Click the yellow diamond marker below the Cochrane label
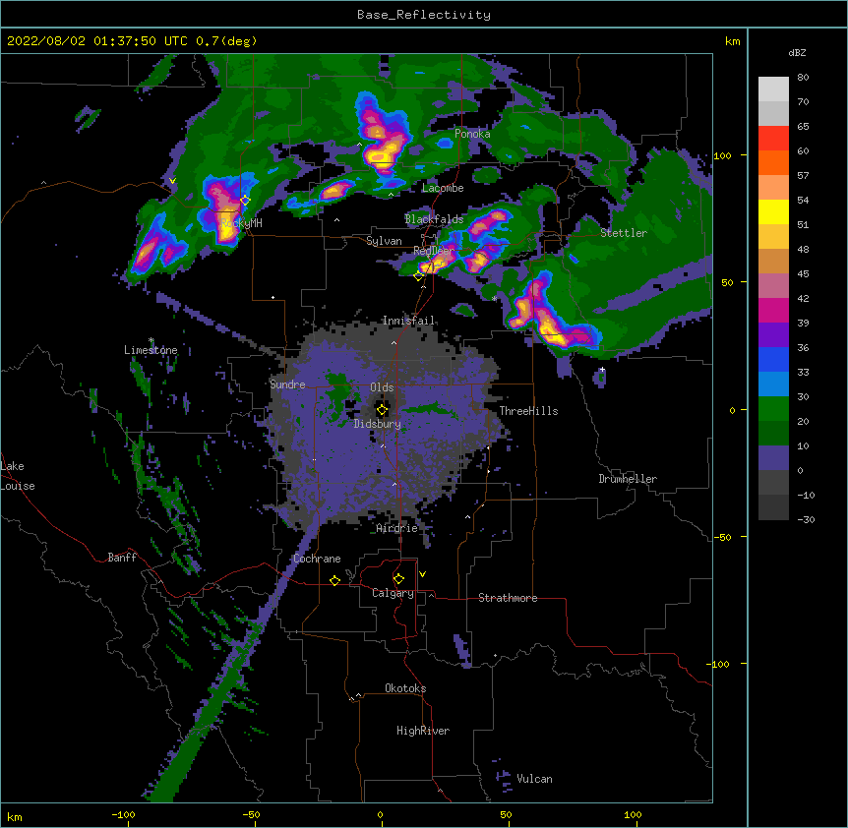 click(x=334, y=580)
